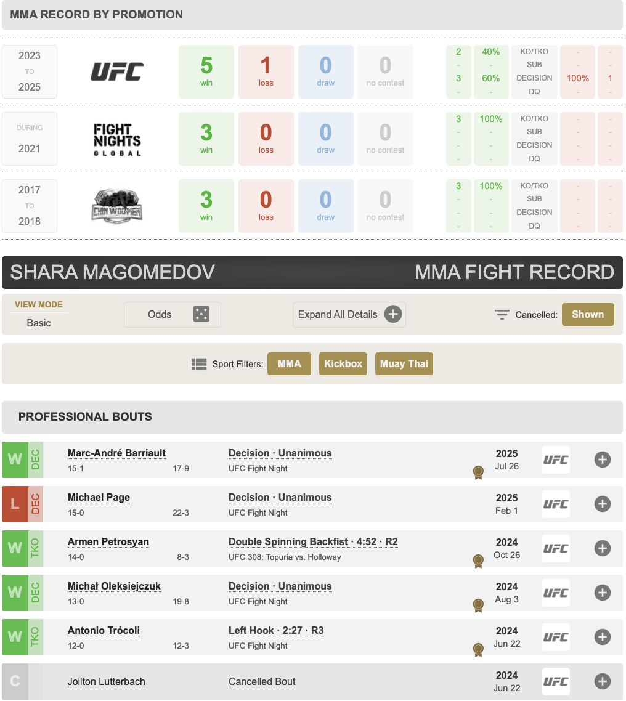
Task: Click the Odds dice icon
Action: click(x=201, y=314)
